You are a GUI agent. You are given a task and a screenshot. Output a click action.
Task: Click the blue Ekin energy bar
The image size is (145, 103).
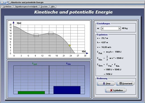(67, 90)
